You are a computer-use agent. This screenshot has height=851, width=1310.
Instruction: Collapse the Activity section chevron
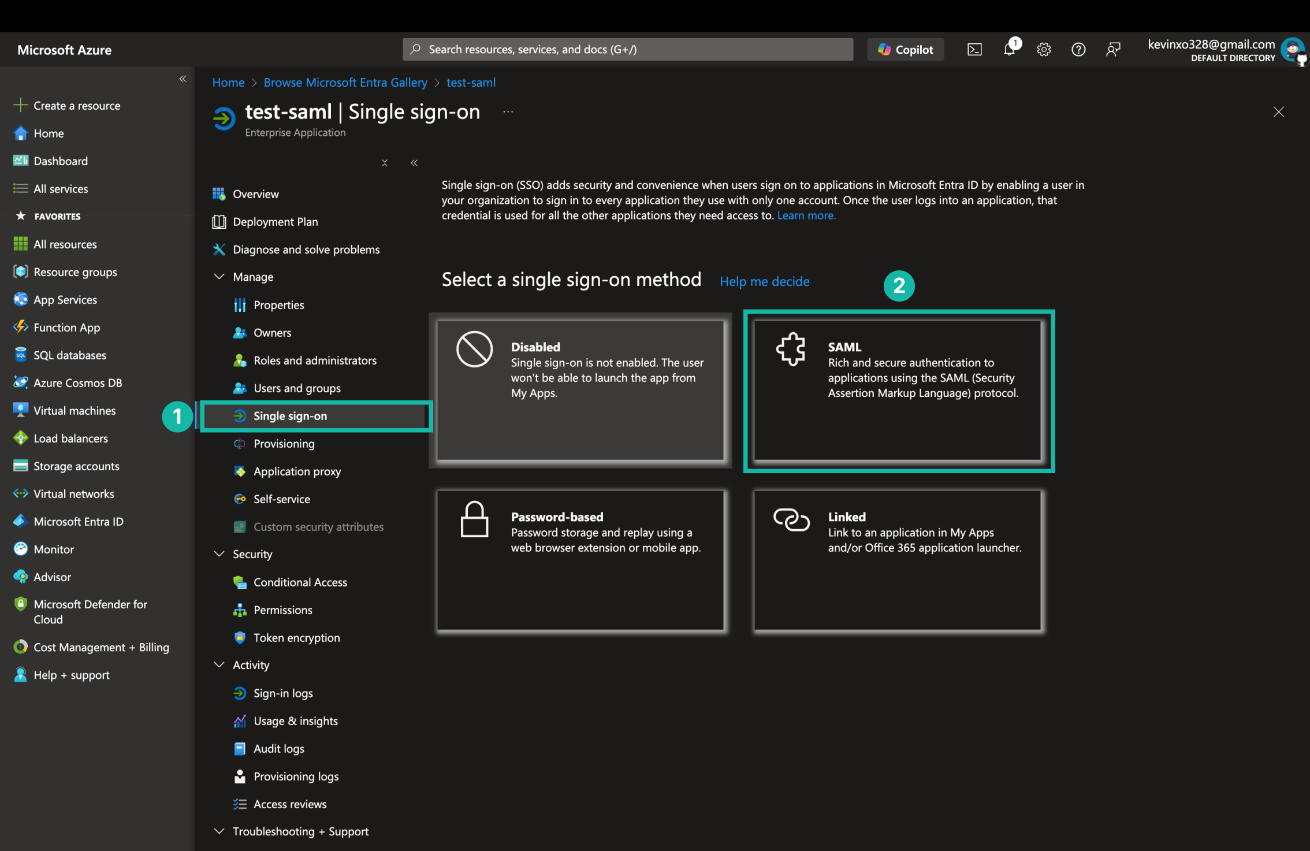point(219,665)
